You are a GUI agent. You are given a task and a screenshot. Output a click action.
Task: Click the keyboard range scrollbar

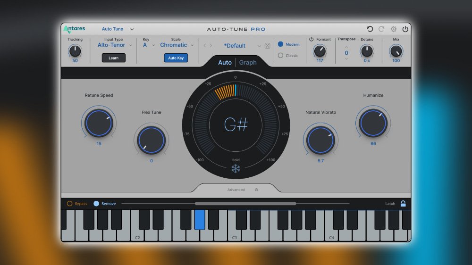[x=245, y=204]
